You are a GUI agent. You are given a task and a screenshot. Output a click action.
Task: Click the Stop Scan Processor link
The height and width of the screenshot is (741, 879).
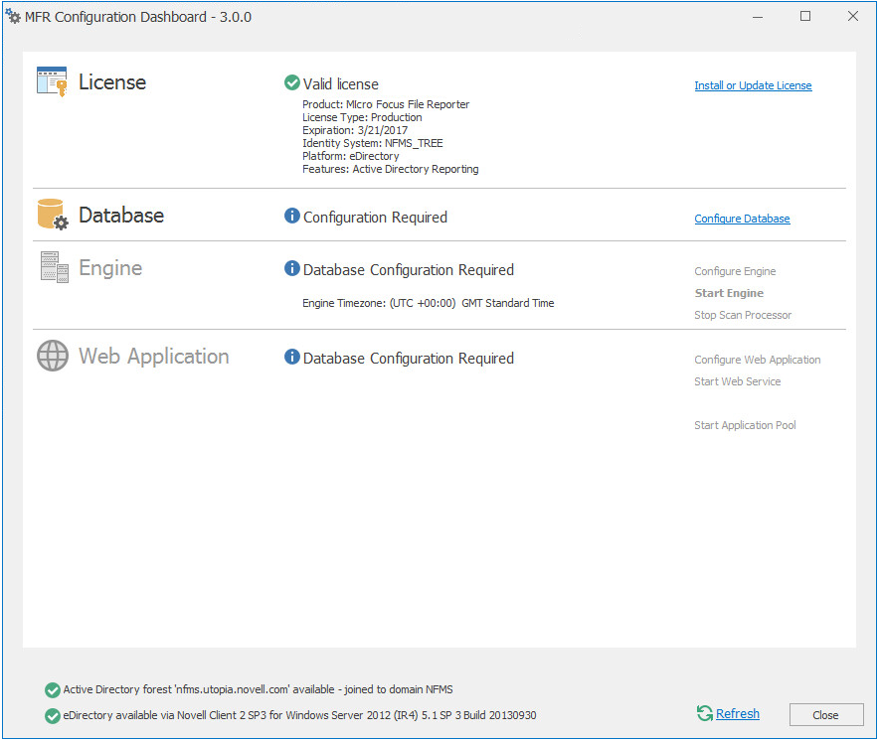[743, 315]
